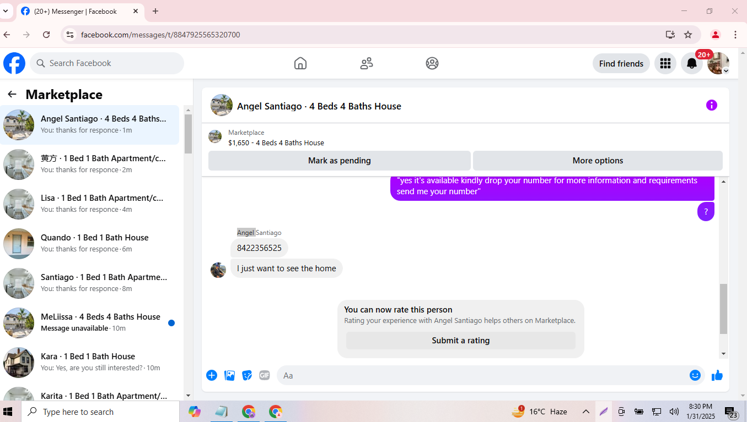The width and height of the screenshot is (747, 422).
Task: Open the tab search dropdown
Action: [x=6, y=11]
